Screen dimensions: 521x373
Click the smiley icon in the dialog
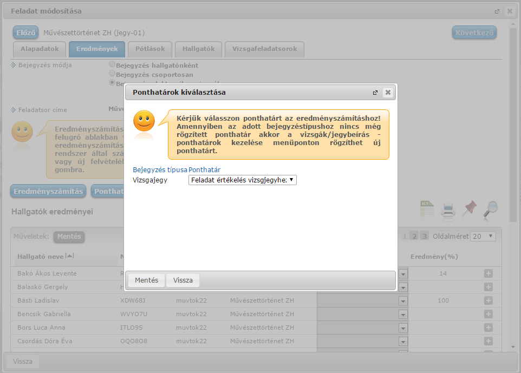pyautogui.click(x=144, y=121)
